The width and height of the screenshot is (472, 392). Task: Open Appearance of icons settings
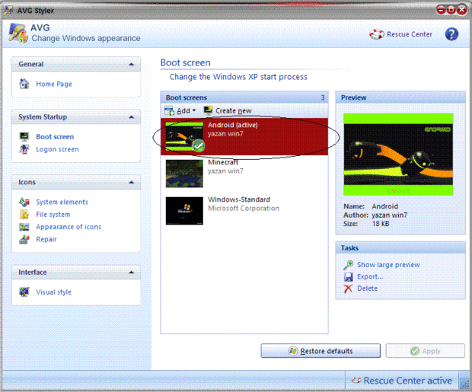pyautogui.click(x=69, y=227)
